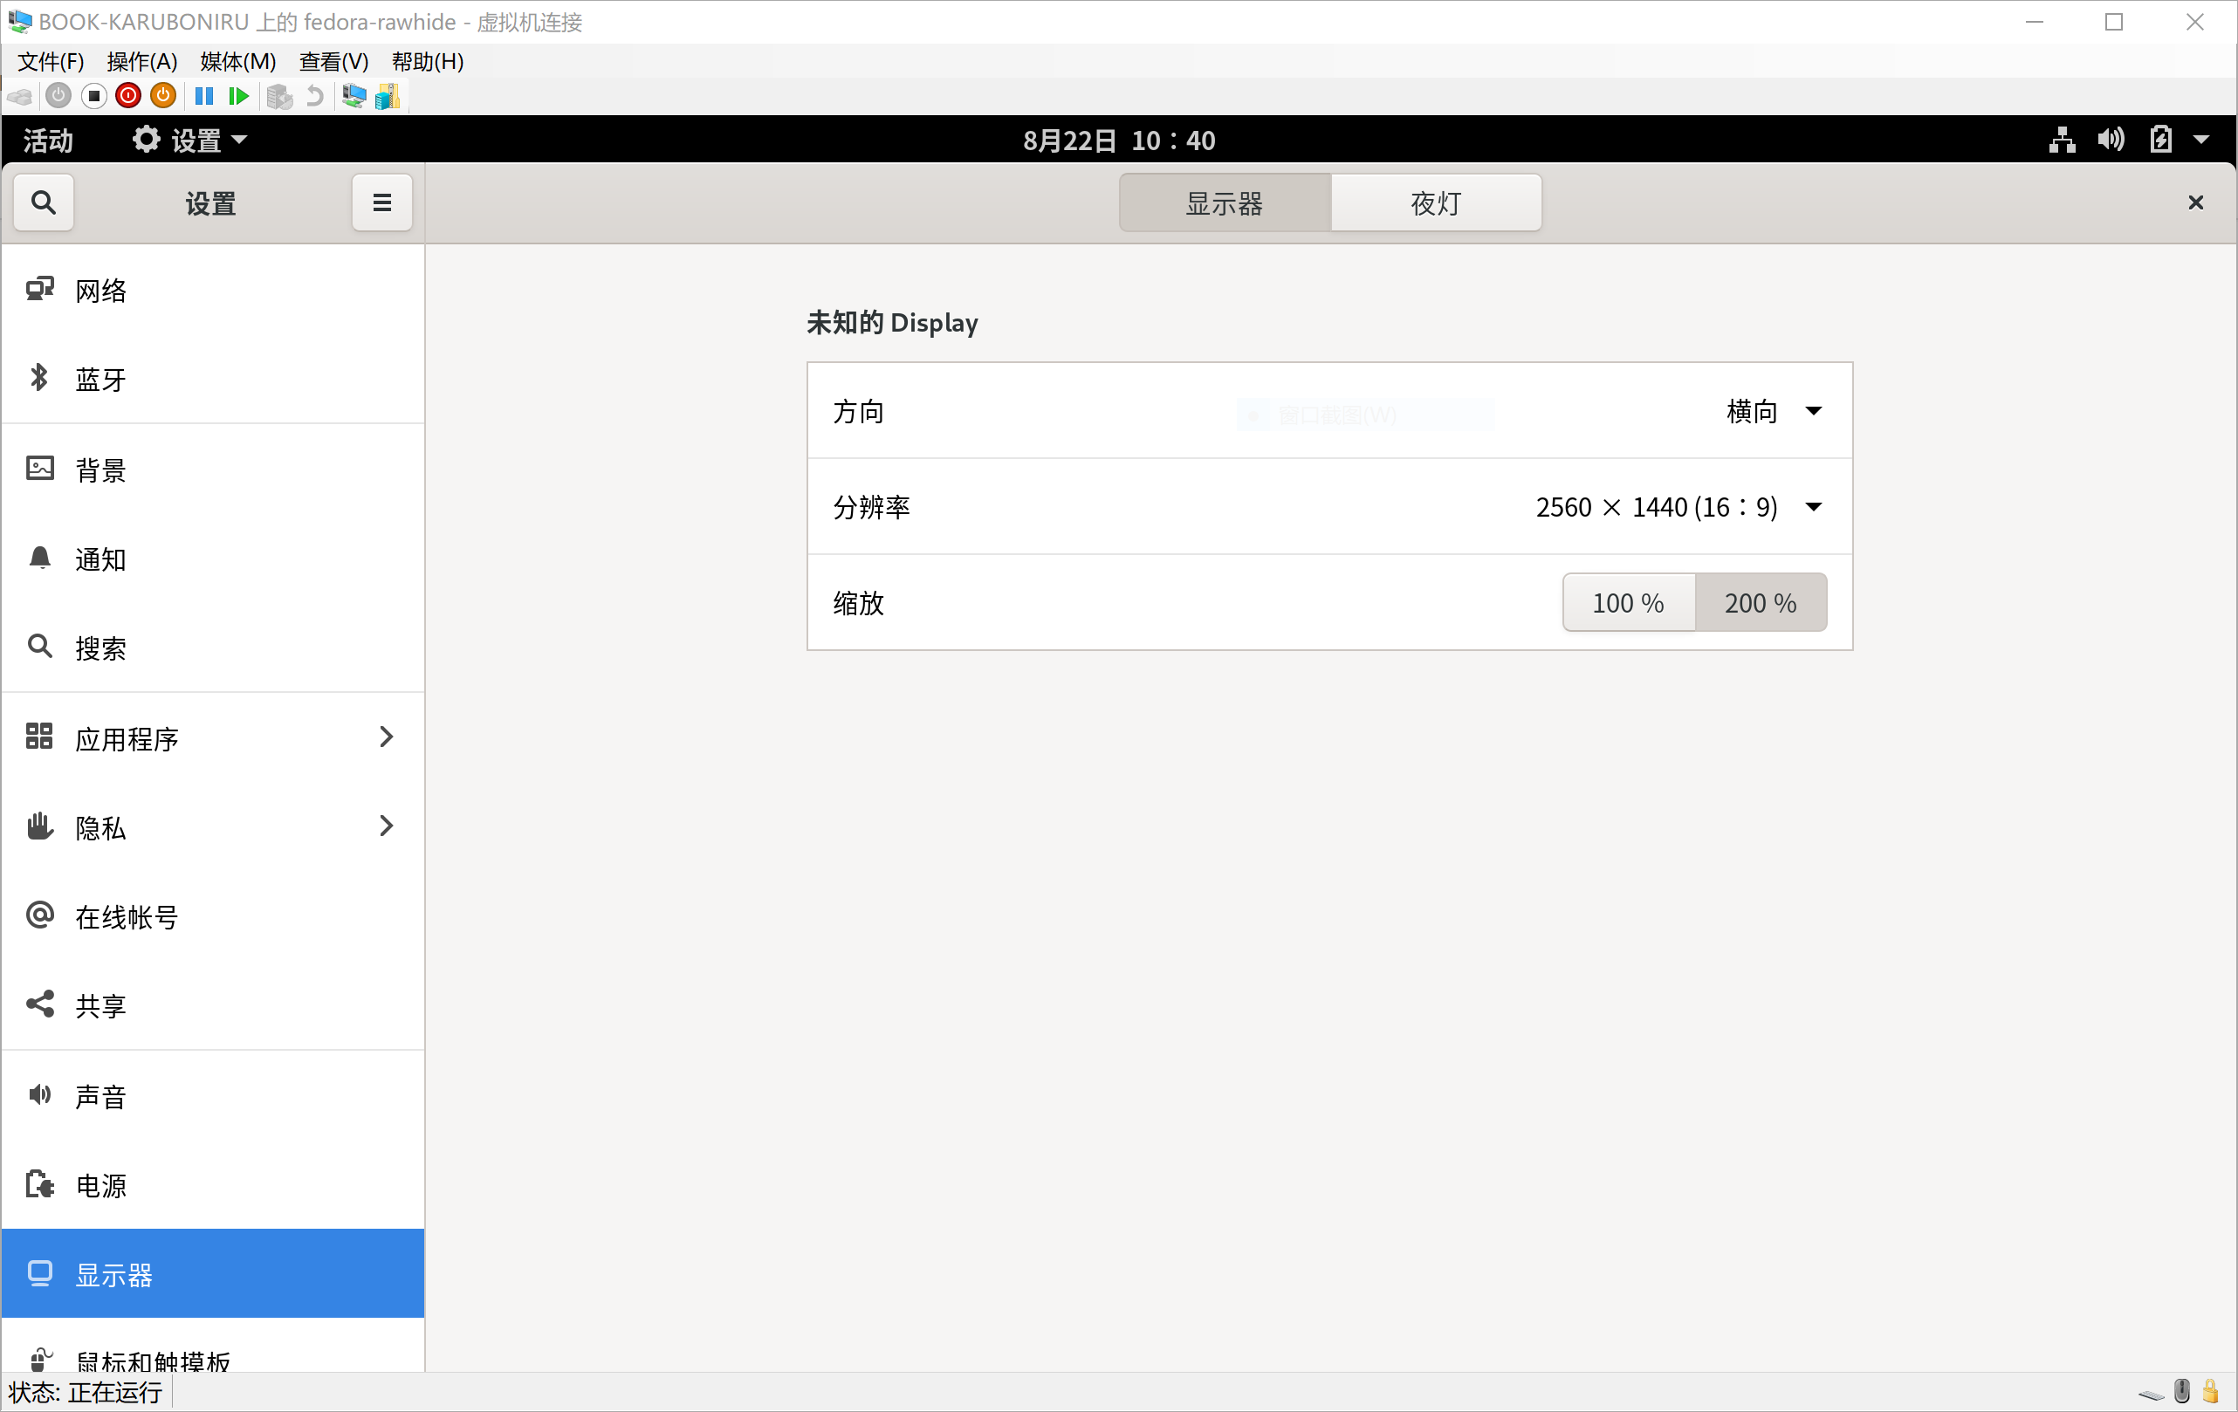This screenshot has width=2238, height=1412.
Task: Turn off the VM with stop icon
Action: [x=93, y=96]
